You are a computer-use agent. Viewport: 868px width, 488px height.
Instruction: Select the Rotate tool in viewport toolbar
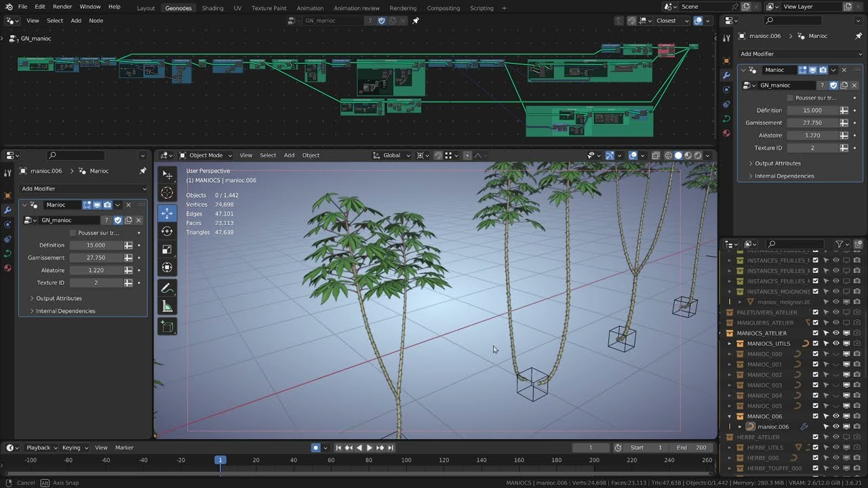coord(167,231)
